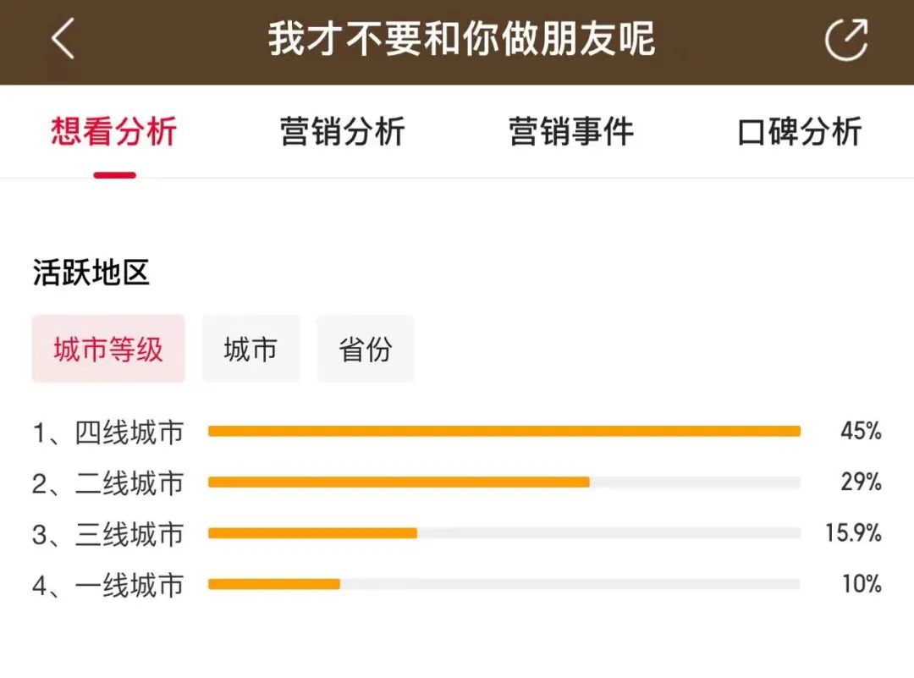Choose the 省份 filter option
914x678 pixels.
[x=366, y=349]
